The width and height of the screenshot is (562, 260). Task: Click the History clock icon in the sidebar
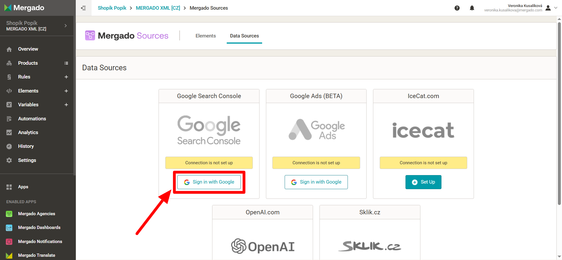point(9,146)
